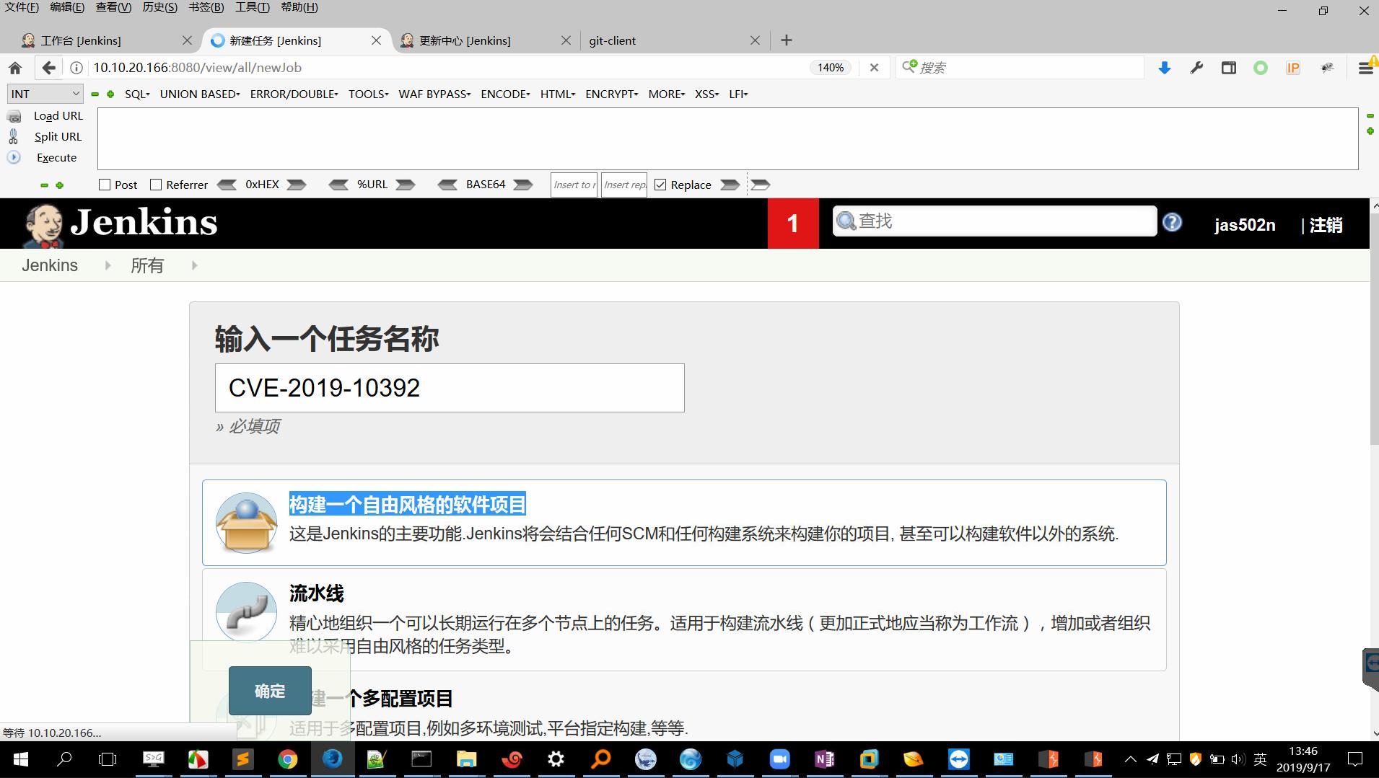The width and height of the screenshot is (1379, 778).
Task: Open the Windows Start menu
Action: [20, 759]
